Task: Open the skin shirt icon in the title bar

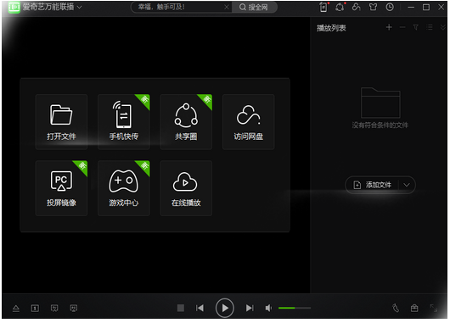Action: pyautogui.click(x=373, y=7)
